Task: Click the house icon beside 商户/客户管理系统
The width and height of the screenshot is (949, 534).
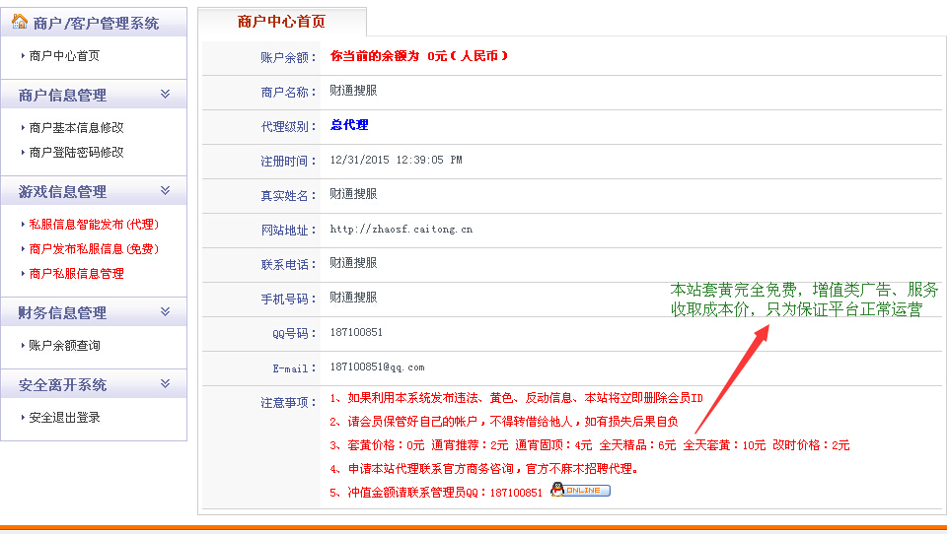Action: 20,21
